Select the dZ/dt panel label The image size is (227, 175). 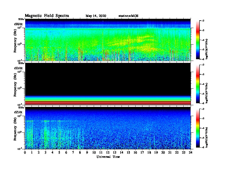pyautogui.click(x=18, y=112)
